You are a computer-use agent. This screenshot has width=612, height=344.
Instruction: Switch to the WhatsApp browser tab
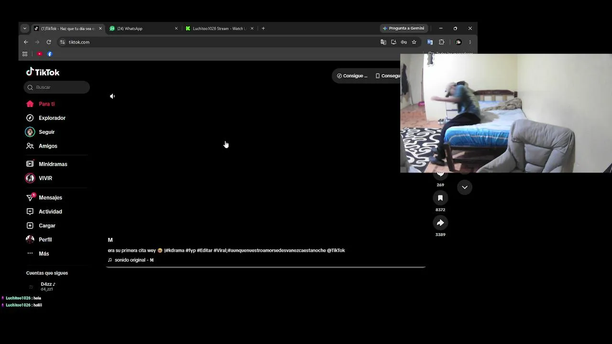pos(143,29)
